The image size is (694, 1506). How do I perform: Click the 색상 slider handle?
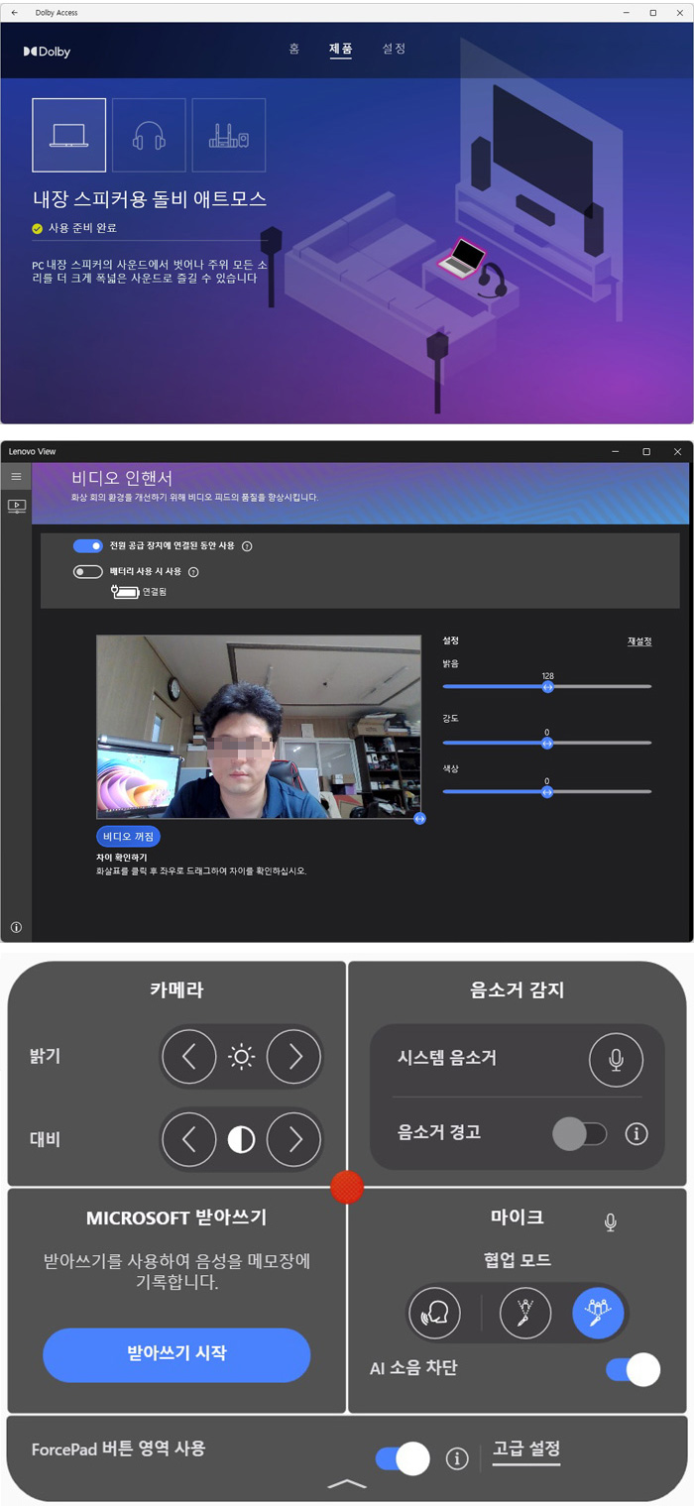tap(547, 791)
